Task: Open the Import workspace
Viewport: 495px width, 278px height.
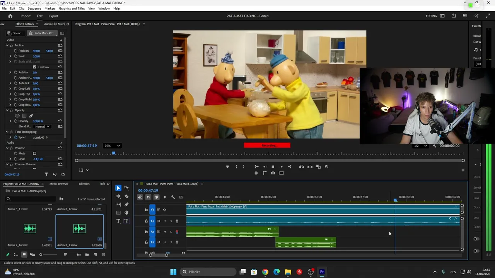Action: click(x=26, y=16)
